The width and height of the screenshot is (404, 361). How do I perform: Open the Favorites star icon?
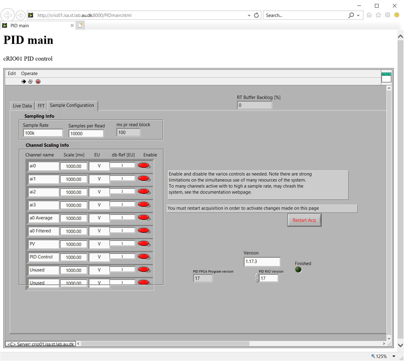pyautogui.click(x=378, y=15)
